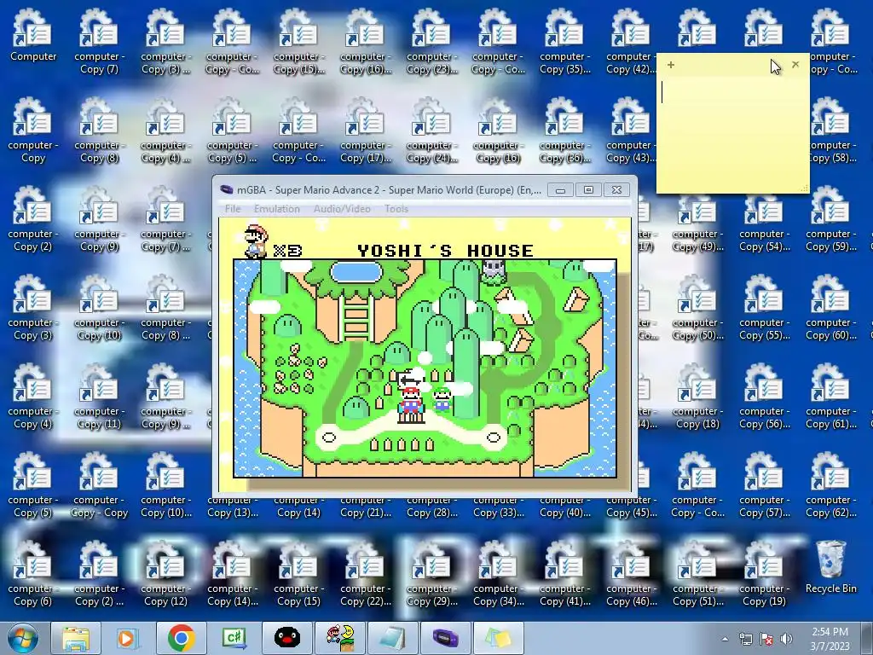Open the mGBA File menu

click(233, 209)
